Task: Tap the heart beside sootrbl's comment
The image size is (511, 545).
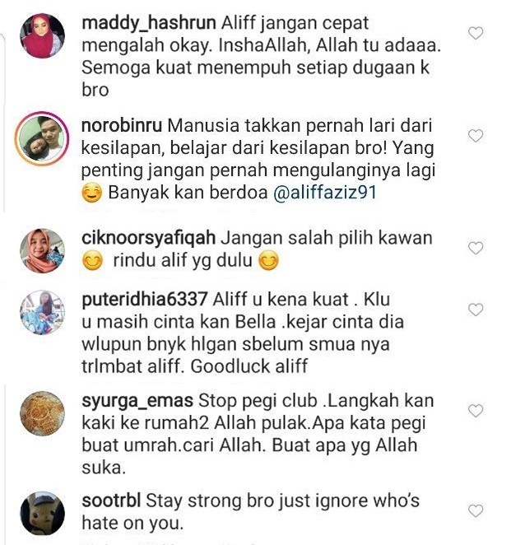Action: click(x=476, y=511)
